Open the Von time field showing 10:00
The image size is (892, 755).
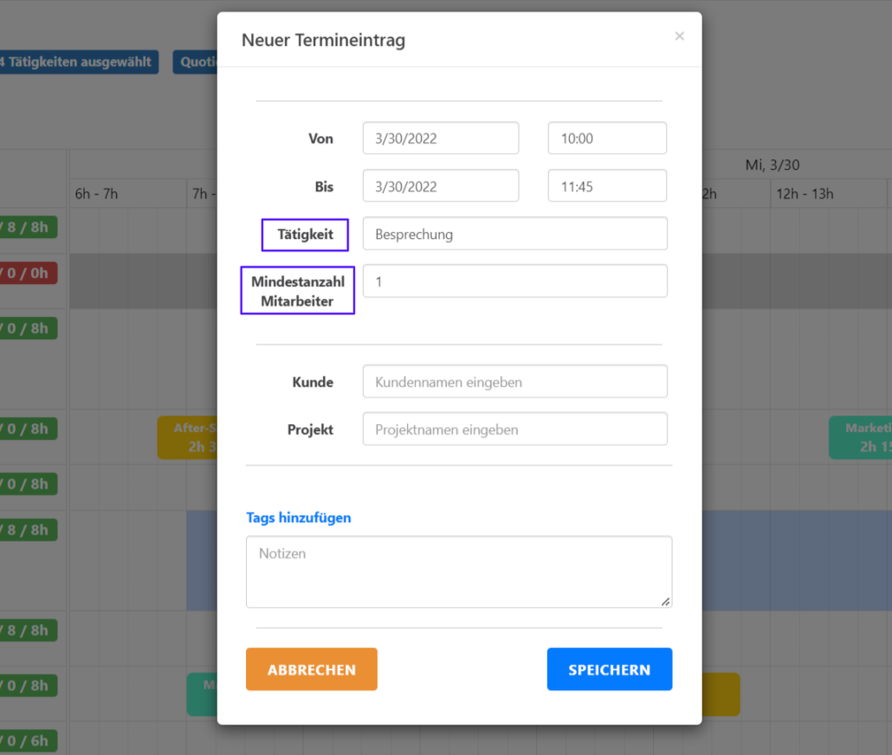click(606, 139)
